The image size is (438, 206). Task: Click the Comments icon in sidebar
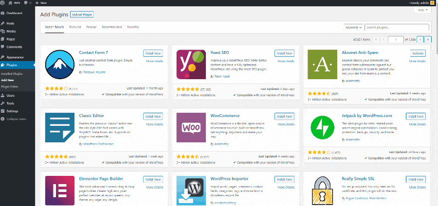point(2,47)
